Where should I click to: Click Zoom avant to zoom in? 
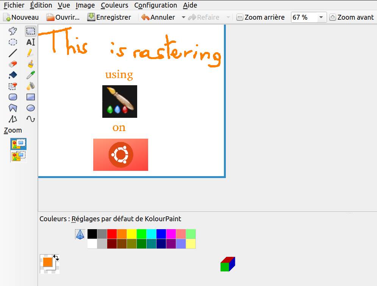(352, 17)
